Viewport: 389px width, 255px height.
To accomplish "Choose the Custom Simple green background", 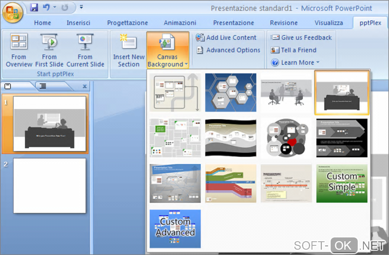I will [342, 183].
